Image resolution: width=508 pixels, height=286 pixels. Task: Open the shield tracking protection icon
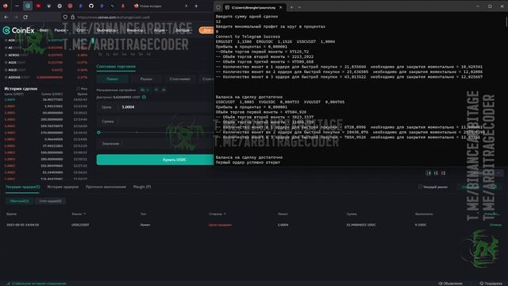point(65,17)
